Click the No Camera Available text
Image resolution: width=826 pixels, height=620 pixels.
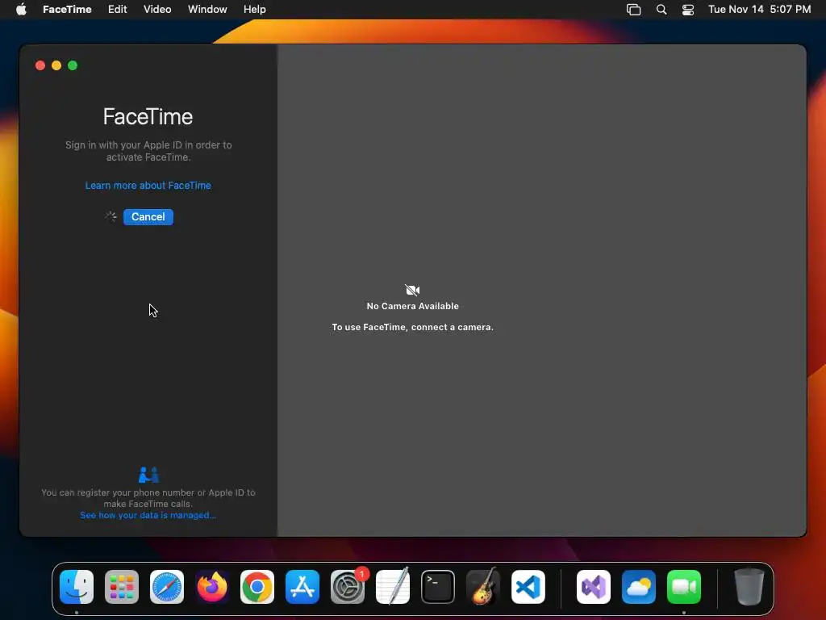point(412,306)
